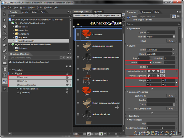Select the Eyedropper tool
The height and width of the screenshot is (138, 184).
point(5,38)
